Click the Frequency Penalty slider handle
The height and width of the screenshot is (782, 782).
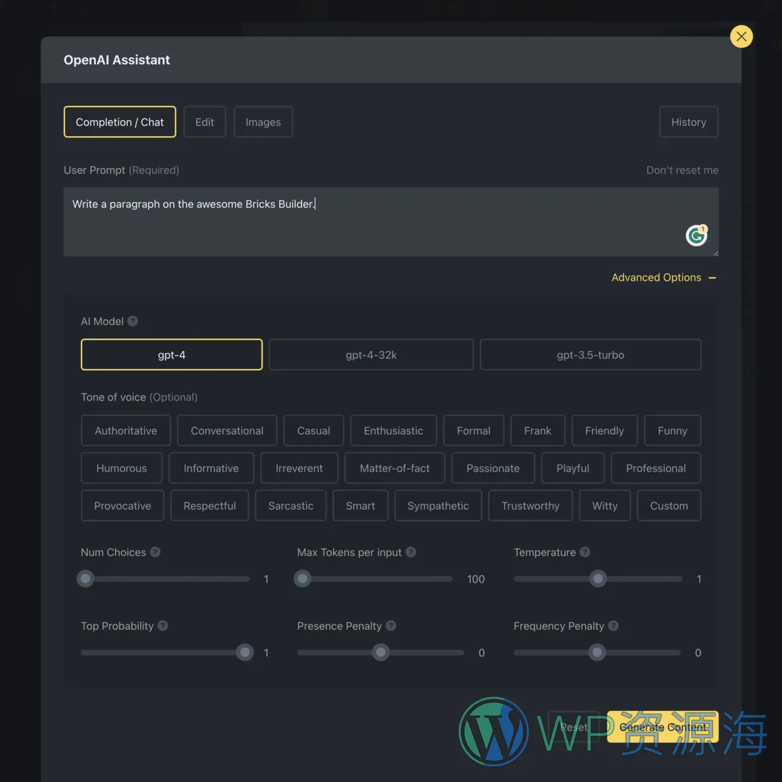pos(597,652)
